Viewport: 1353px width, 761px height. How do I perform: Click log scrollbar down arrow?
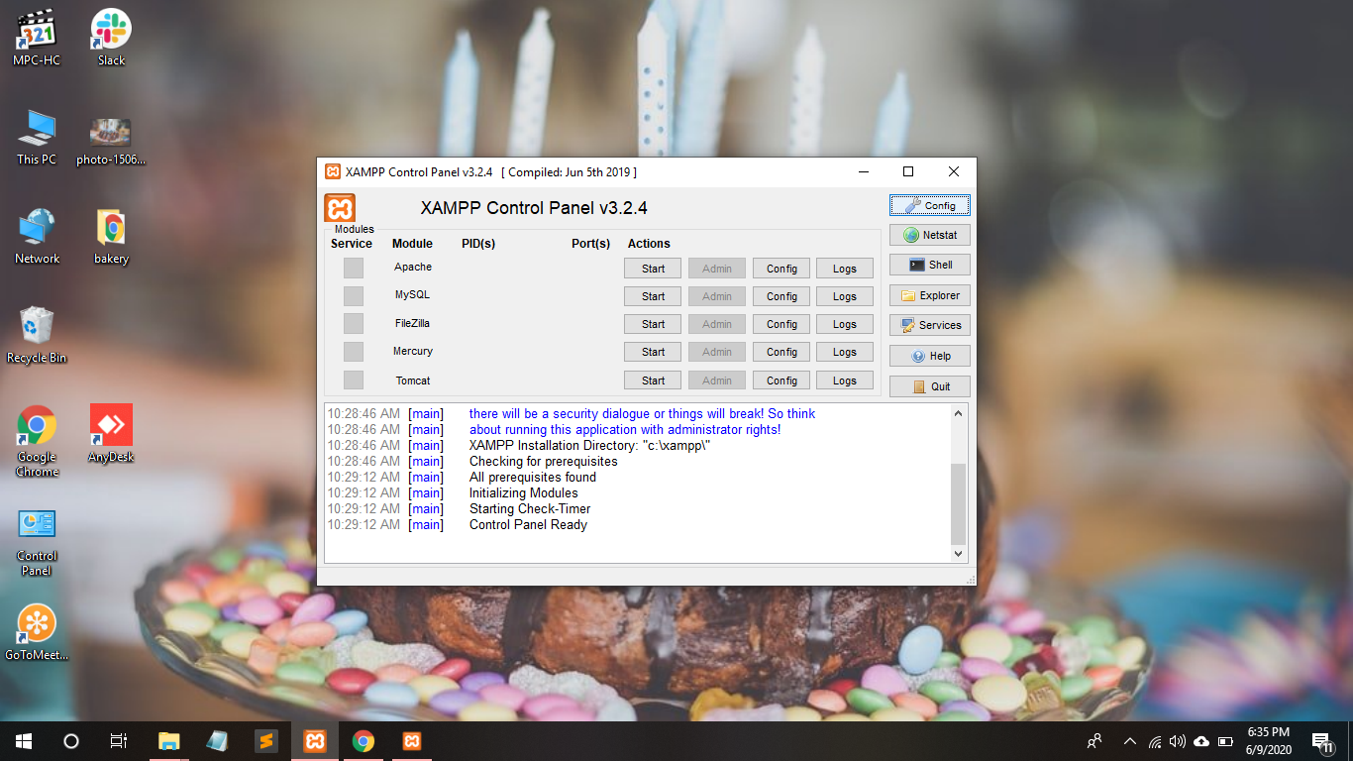coord(958,554)
